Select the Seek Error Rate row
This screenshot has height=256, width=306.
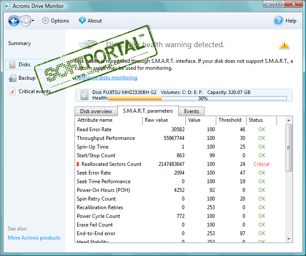(x=180, y=173)
